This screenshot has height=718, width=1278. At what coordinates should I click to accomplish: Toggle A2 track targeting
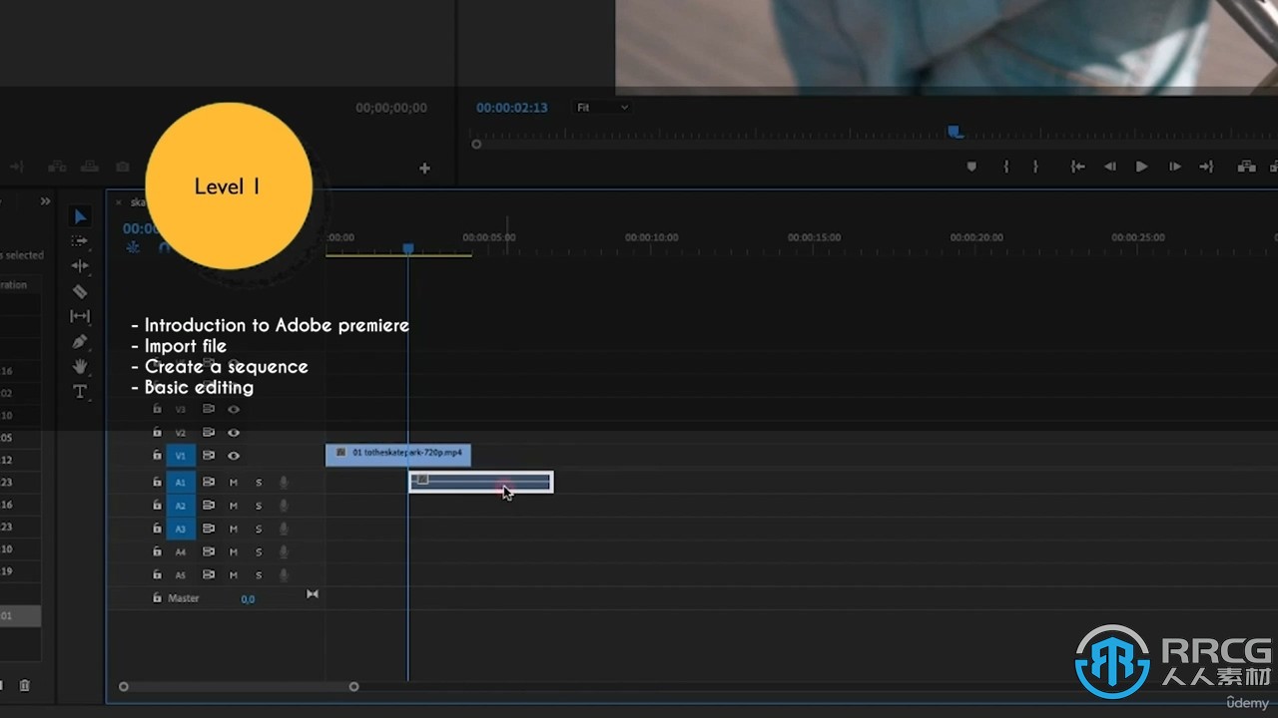click(181, 506)
